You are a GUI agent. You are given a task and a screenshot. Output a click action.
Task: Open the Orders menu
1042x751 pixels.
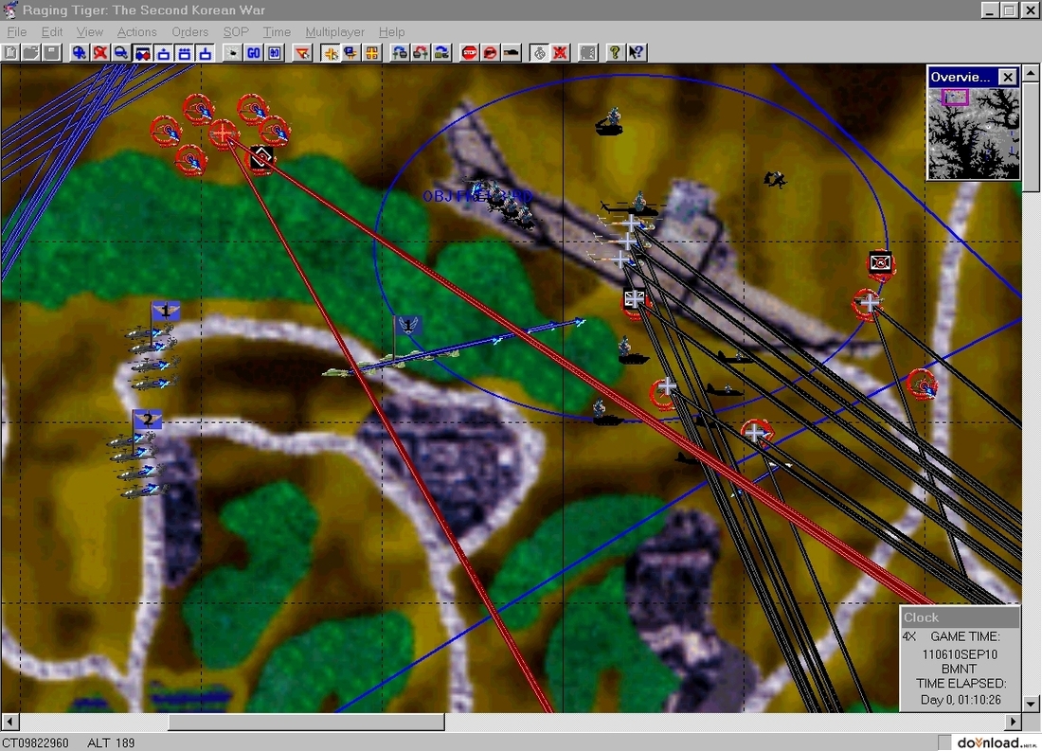(x=190, y=32)
